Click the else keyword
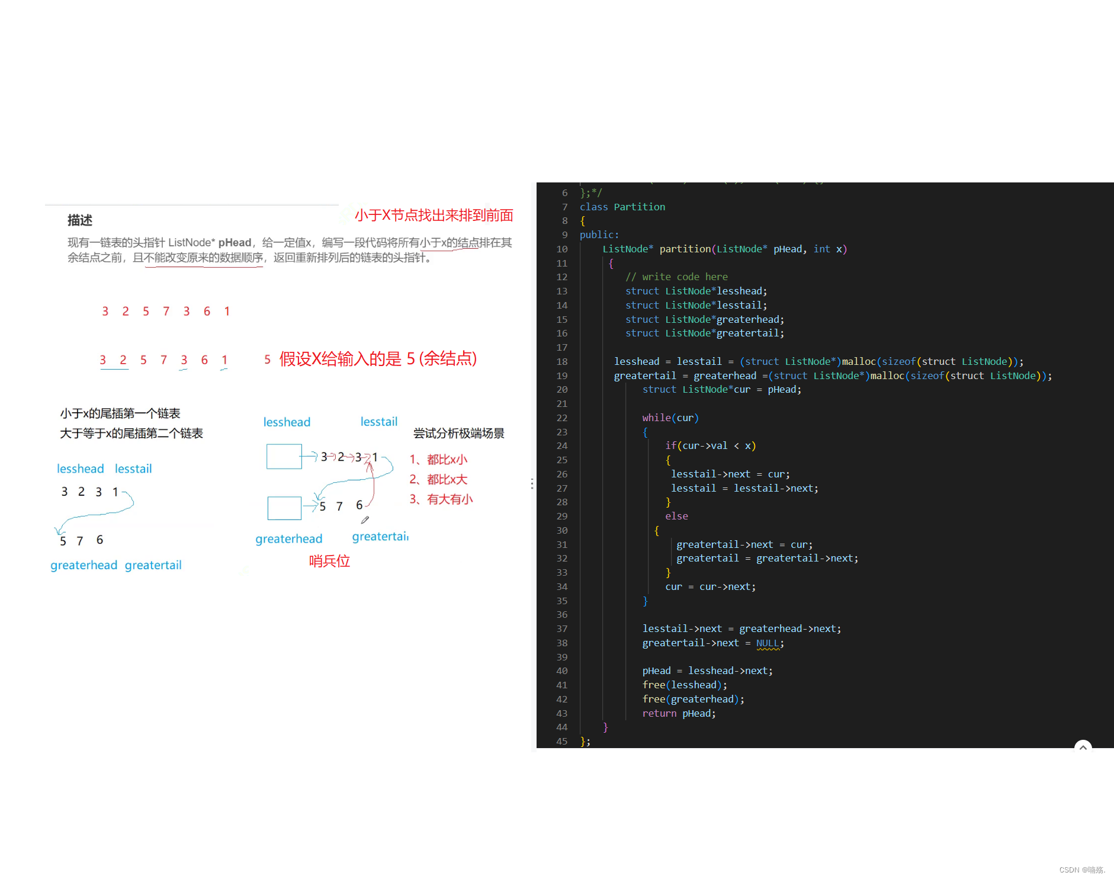 click(x=676, y=516)
